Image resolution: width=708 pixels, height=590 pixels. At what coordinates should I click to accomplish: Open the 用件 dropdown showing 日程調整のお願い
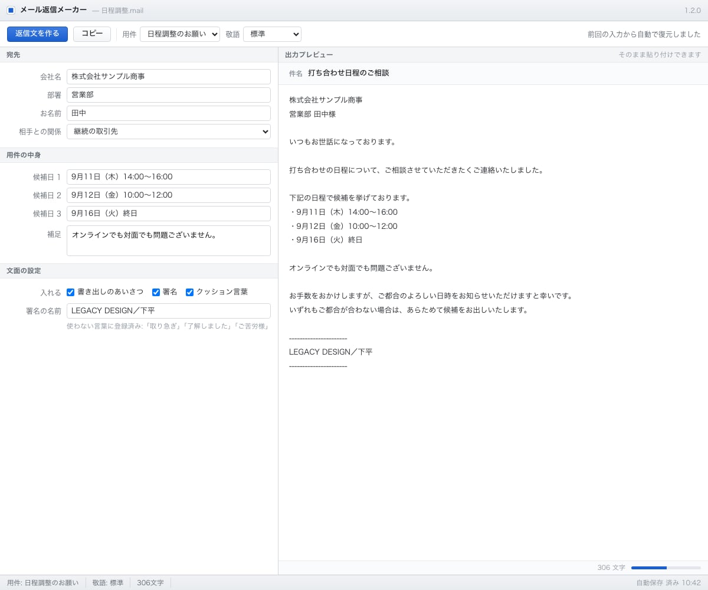180,34
